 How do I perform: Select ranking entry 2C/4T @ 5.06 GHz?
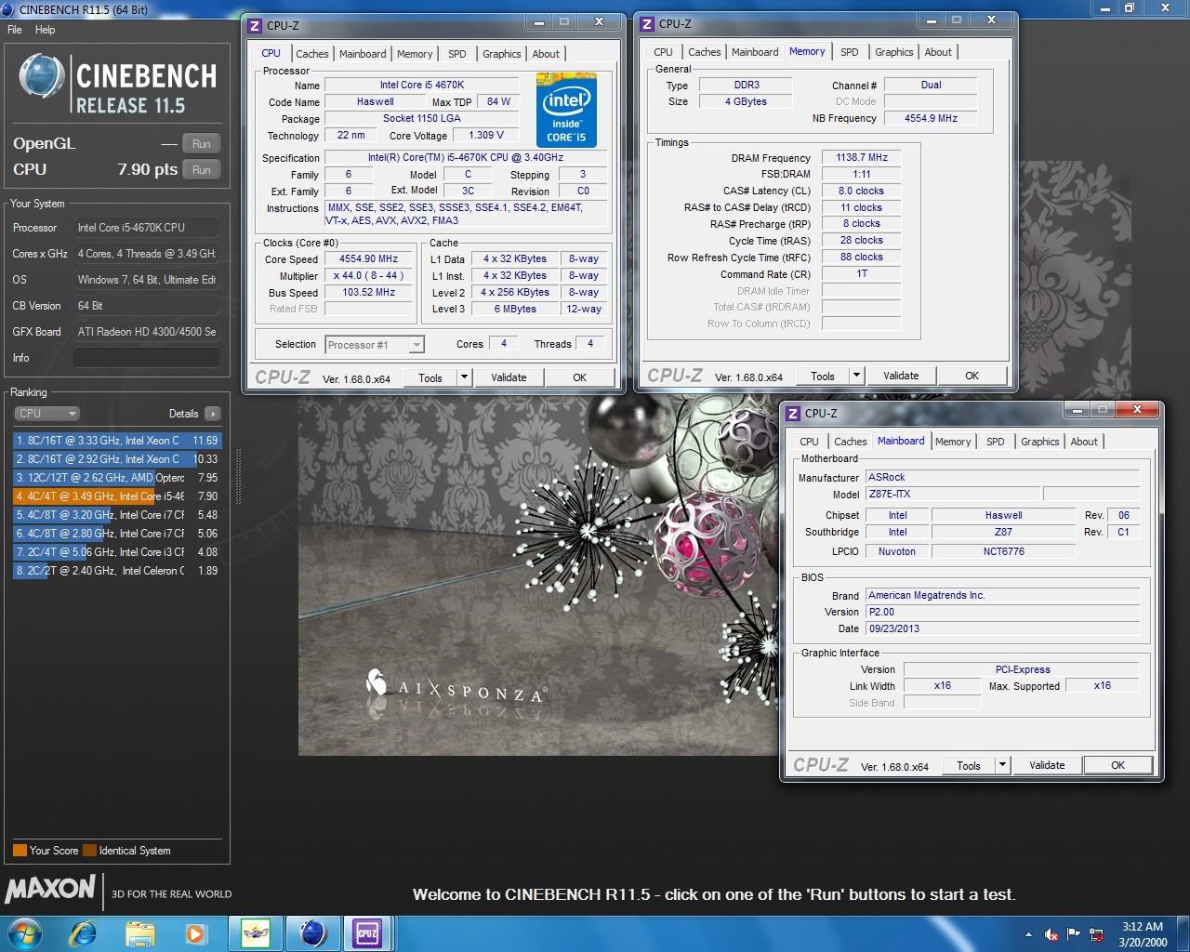(117, 552)
